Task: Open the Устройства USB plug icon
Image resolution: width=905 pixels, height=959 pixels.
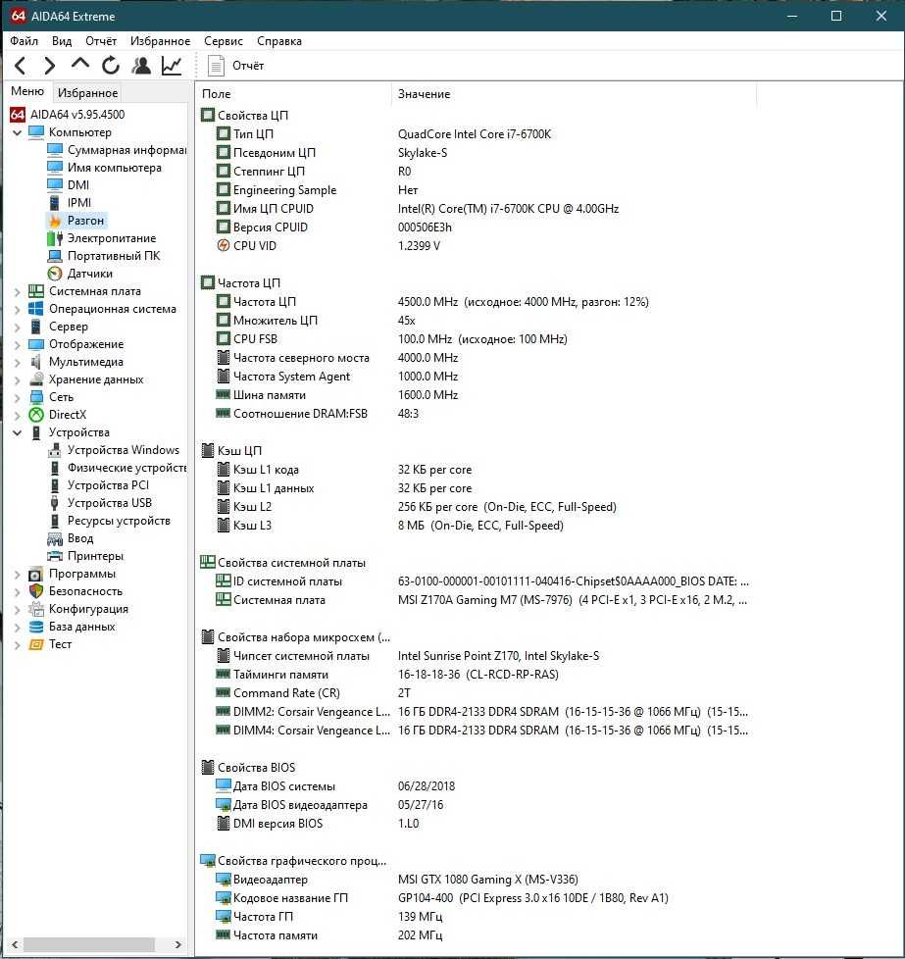Action: [x=55, y=503]
